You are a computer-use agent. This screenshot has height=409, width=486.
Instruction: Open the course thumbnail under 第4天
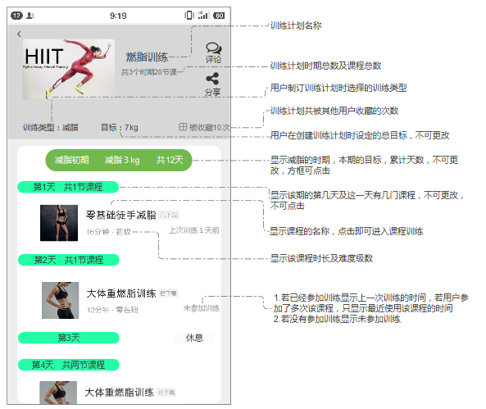58,392
